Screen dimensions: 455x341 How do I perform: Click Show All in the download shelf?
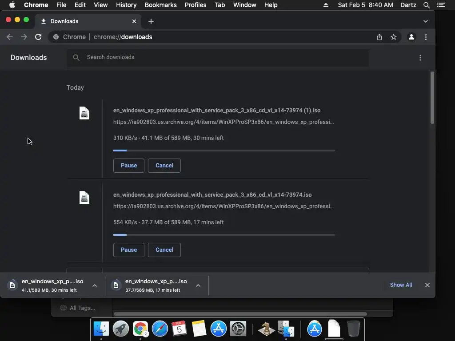pyautogui.click(x=401, y=285)
